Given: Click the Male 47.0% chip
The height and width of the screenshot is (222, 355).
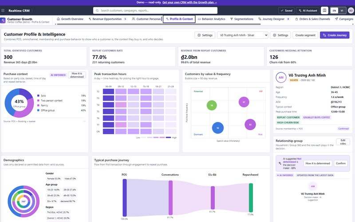Looking at the screenshot, I should [x=70, y=178].
